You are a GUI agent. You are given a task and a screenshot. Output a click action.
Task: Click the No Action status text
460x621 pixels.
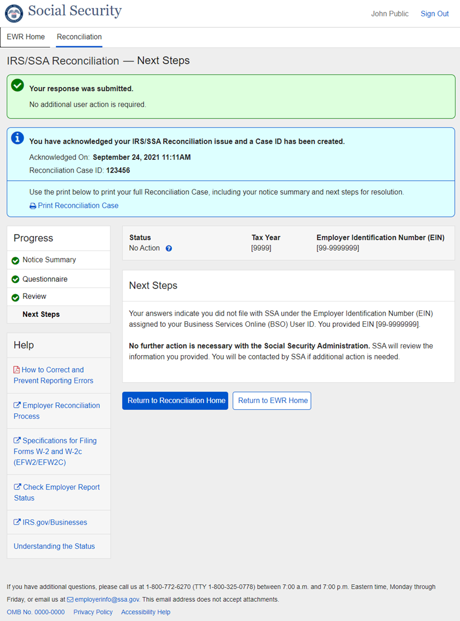144,248
